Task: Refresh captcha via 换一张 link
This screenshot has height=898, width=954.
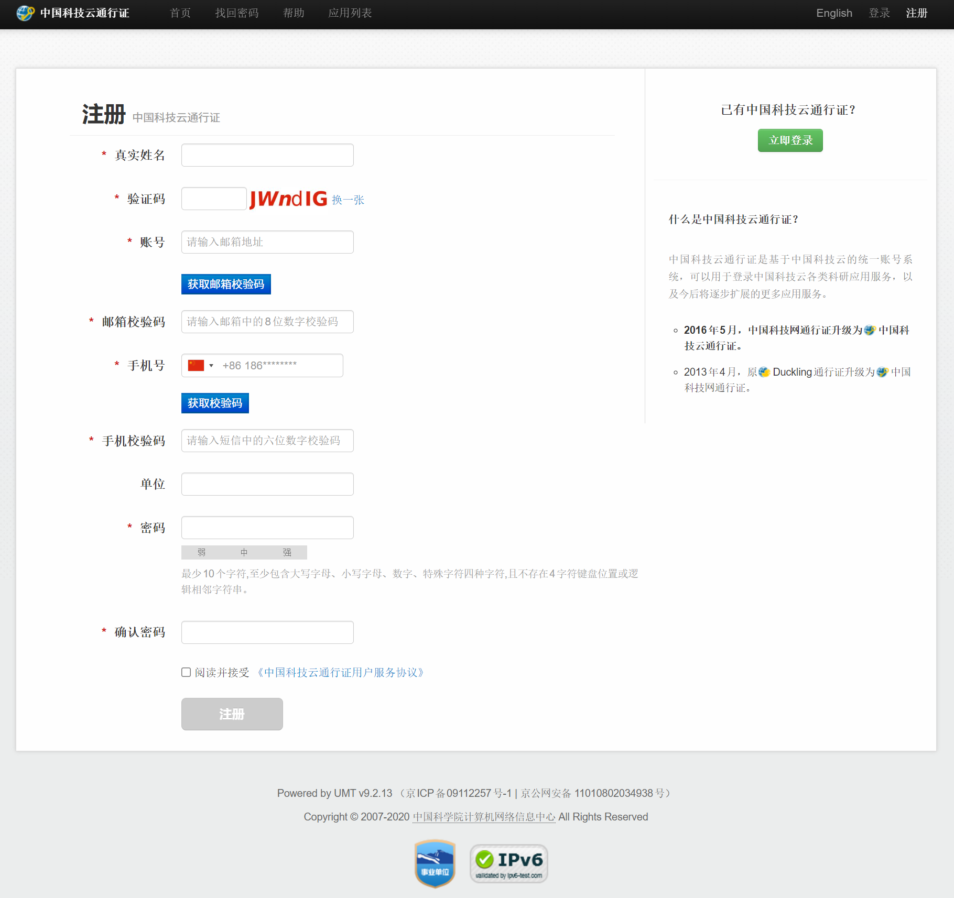Action: (348, 200)
